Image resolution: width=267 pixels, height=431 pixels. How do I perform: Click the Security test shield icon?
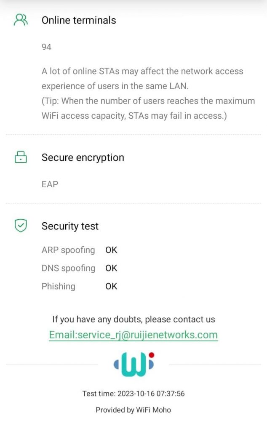click(20, 226)
